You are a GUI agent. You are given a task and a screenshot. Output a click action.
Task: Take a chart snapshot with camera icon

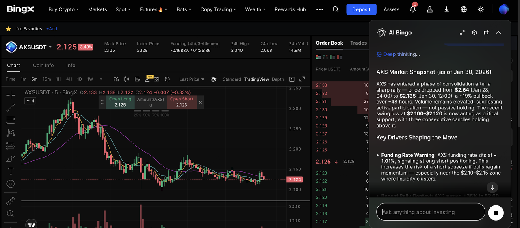(156, 79)
